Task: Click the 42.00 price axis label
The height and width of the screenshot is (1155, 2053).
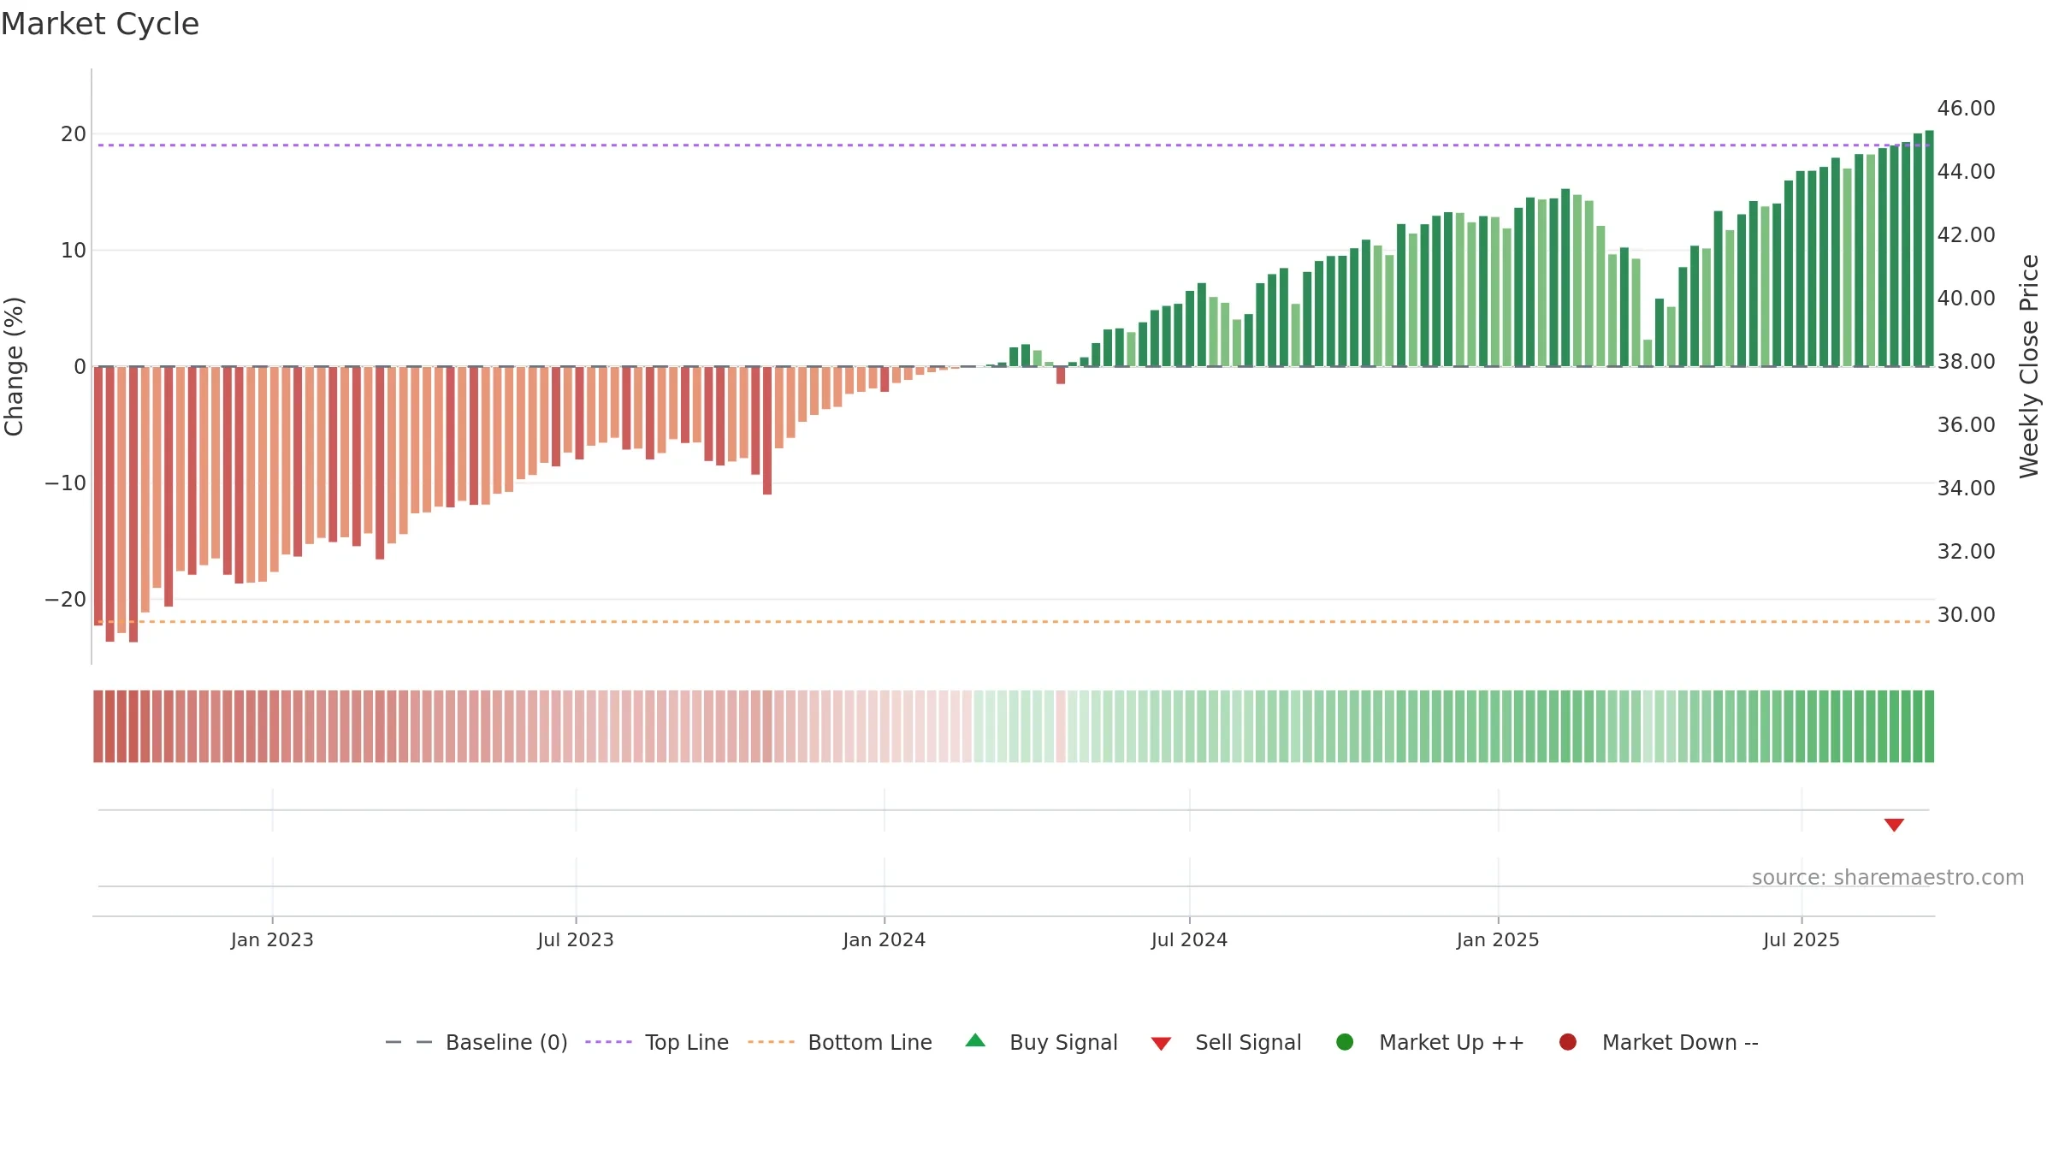Action: pyautogui.click(x=1966, y=235)
